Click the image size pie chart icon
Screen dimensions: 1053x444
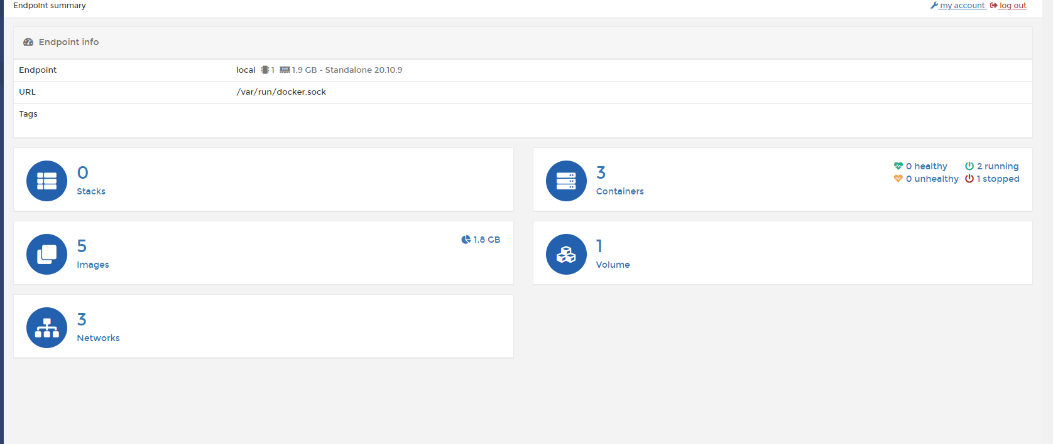(x=466, y=240)
